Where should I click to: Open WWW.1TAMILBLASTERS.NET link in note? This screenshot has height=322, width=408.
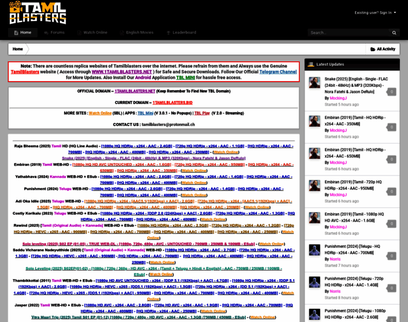[x=122, y=72]
